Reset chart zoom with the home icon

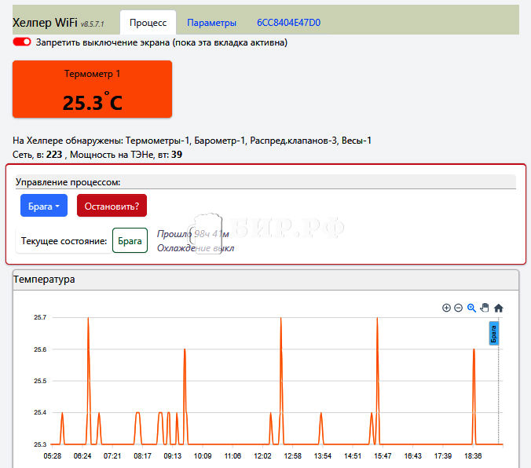[498, 308]
